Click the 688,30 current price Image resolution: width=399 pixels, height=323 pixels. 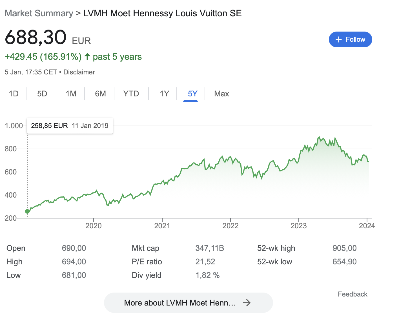click(x=36, y=37)
